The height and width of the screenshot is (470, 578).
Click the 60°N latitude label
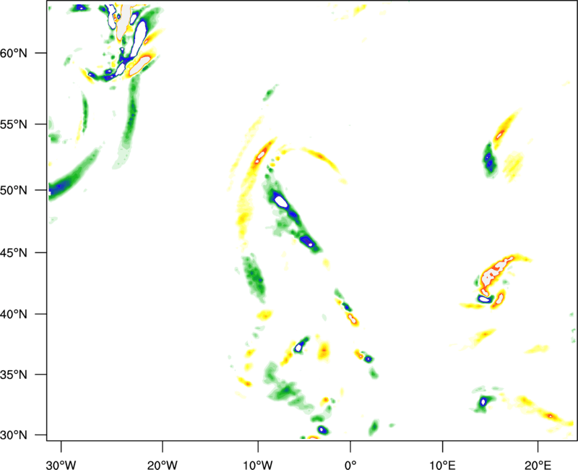14,53
